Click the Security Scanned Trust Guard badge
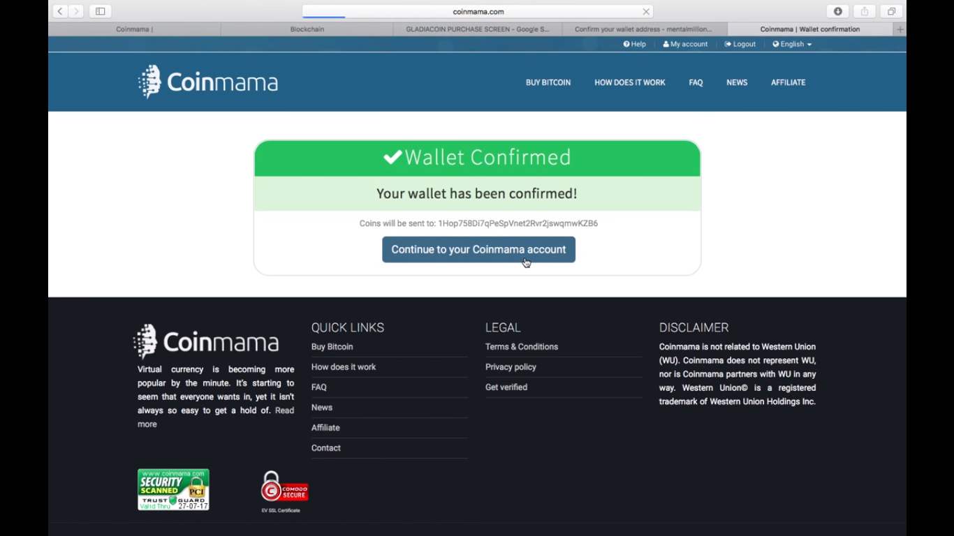This screenshot has width=954, height=536. pyautogui.click(x=173, y=489)
